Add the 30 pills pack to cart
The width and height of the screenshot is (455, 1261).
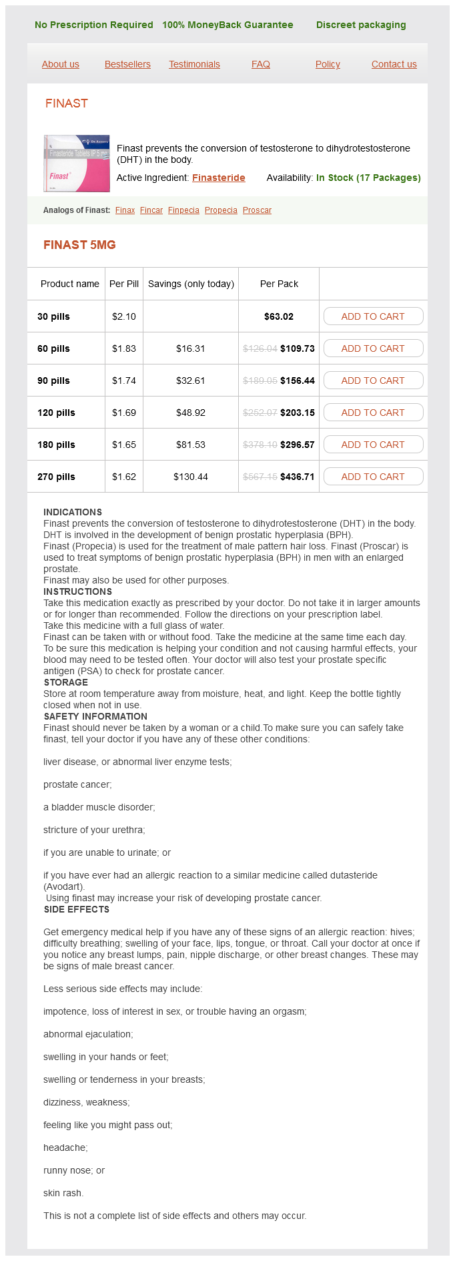[x=373, y=316]
